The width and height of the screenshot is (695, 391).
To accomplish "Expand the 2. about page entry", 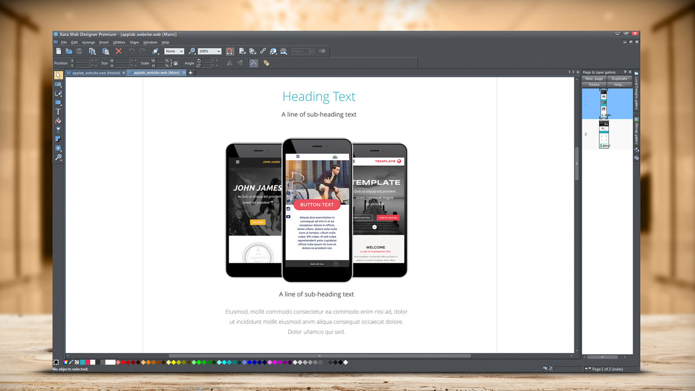I will click(586, 134).
